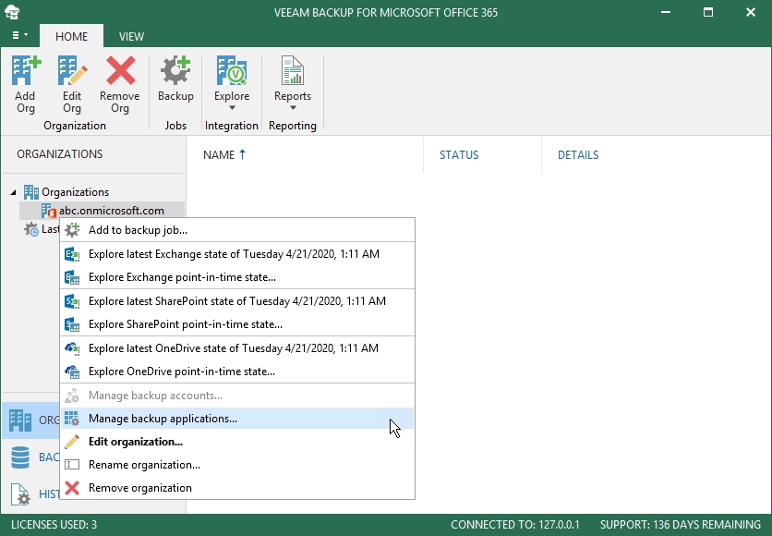Click Edit organization pencil menu item
This screenshot has height=536, width=772.
tap(135, 442)
